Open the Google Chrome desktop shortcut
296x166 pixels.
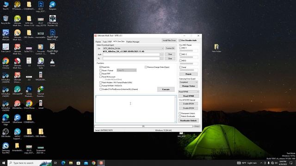point(6,63)
